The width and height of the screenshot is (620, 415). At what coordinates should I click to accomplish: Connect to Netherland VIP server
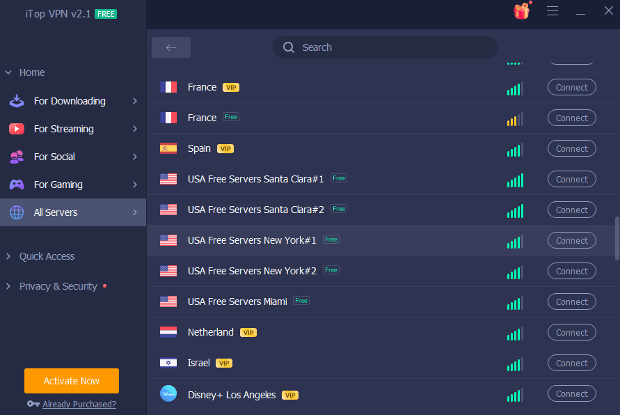click(572, 333)
